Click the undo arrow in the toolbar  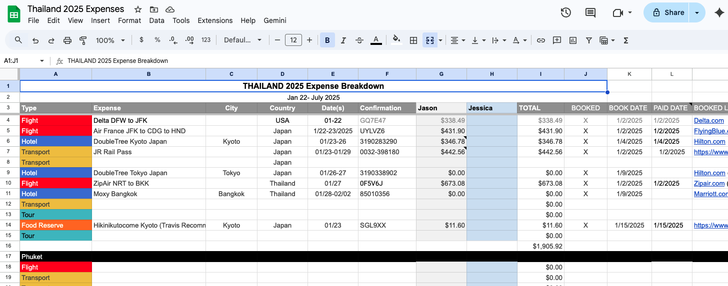pos(35,40)
